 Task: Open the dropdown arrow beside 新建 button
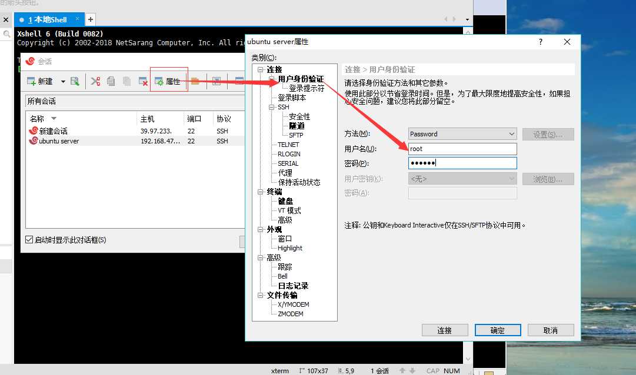point(63,82)
